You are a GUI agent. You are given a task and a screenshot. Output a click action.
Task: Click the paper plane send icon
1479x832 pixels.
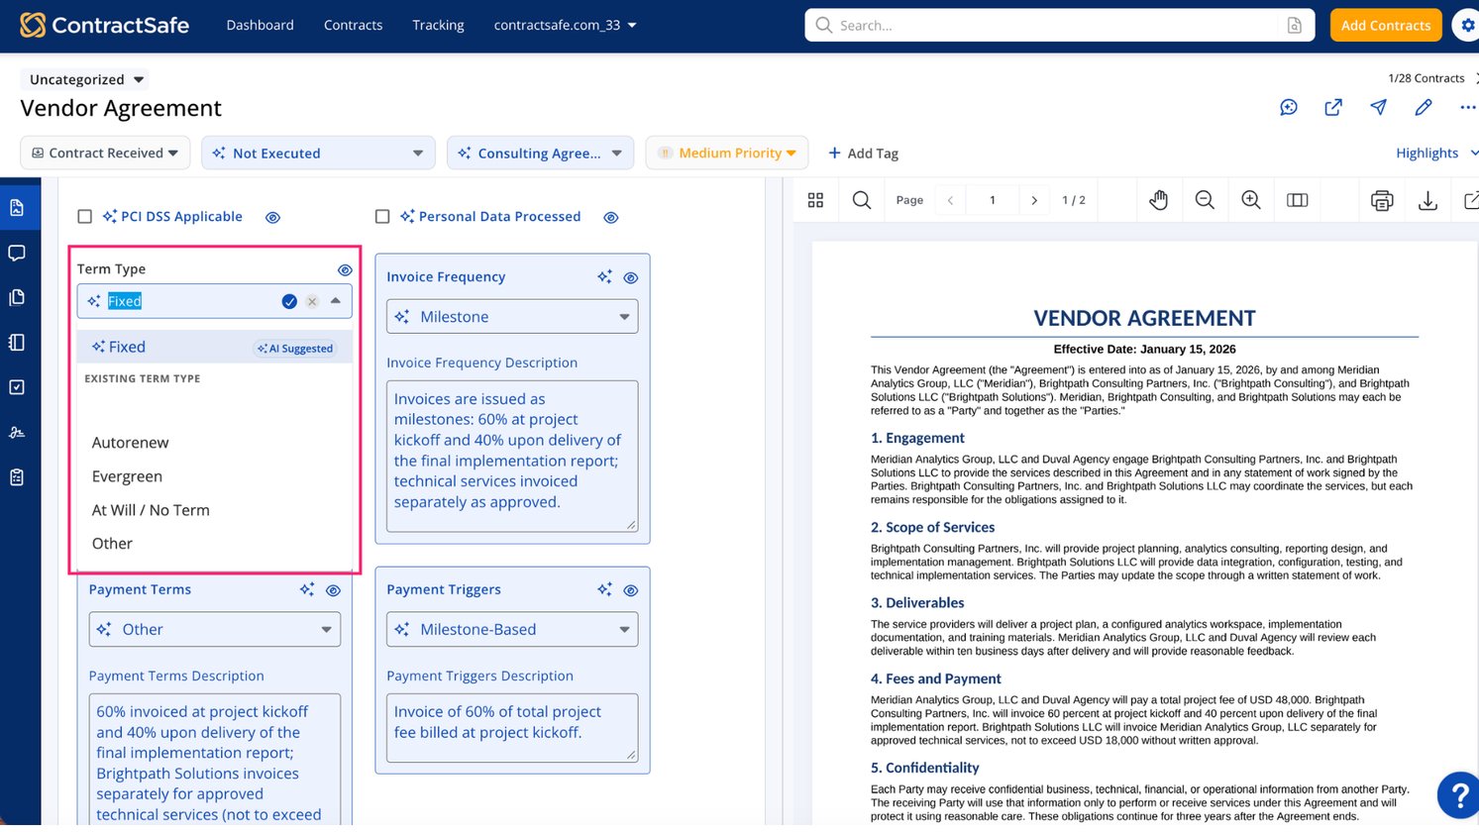pos(1378,107)
